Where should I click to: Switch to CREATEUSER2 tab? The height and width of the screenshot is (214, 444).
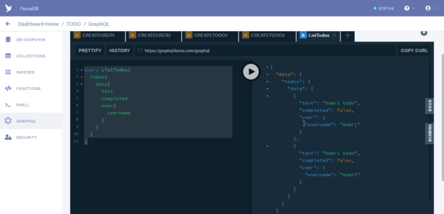coord(154,35)
